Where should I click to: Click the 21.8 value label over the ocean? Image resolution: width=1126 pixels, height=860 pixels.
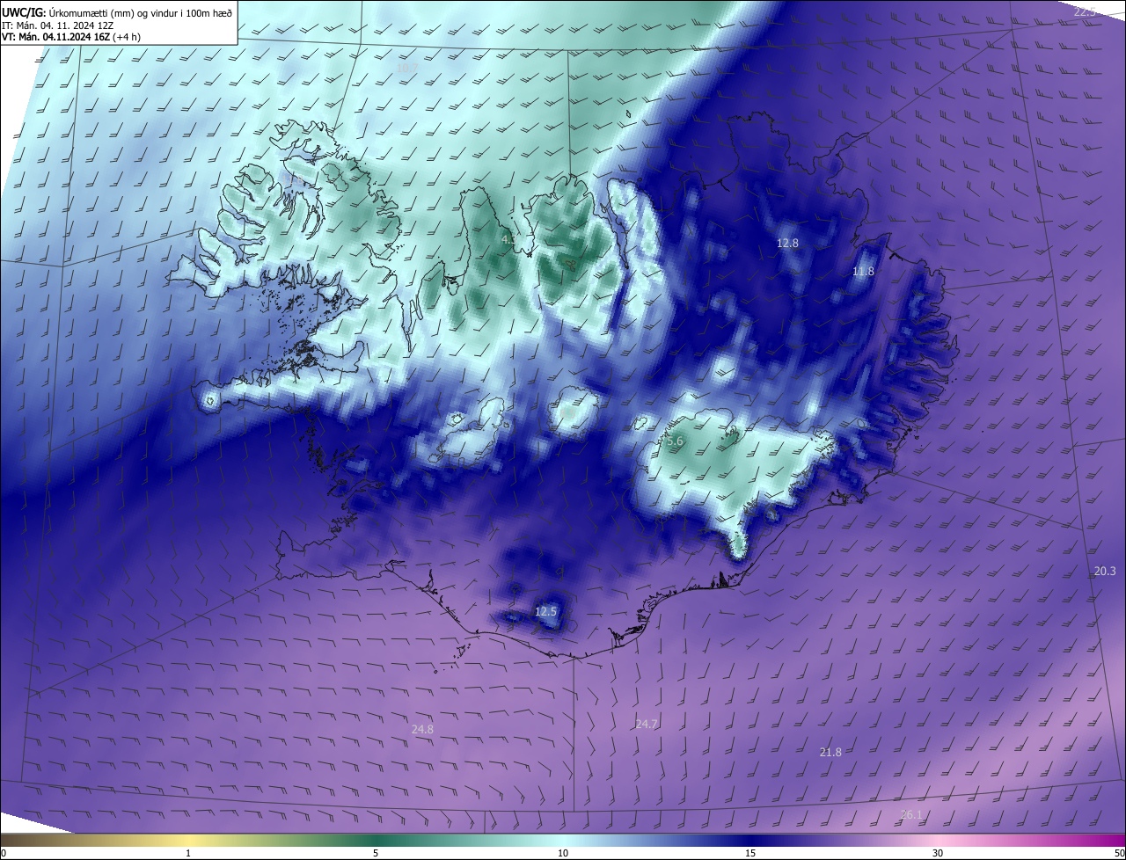coord(830,753)
